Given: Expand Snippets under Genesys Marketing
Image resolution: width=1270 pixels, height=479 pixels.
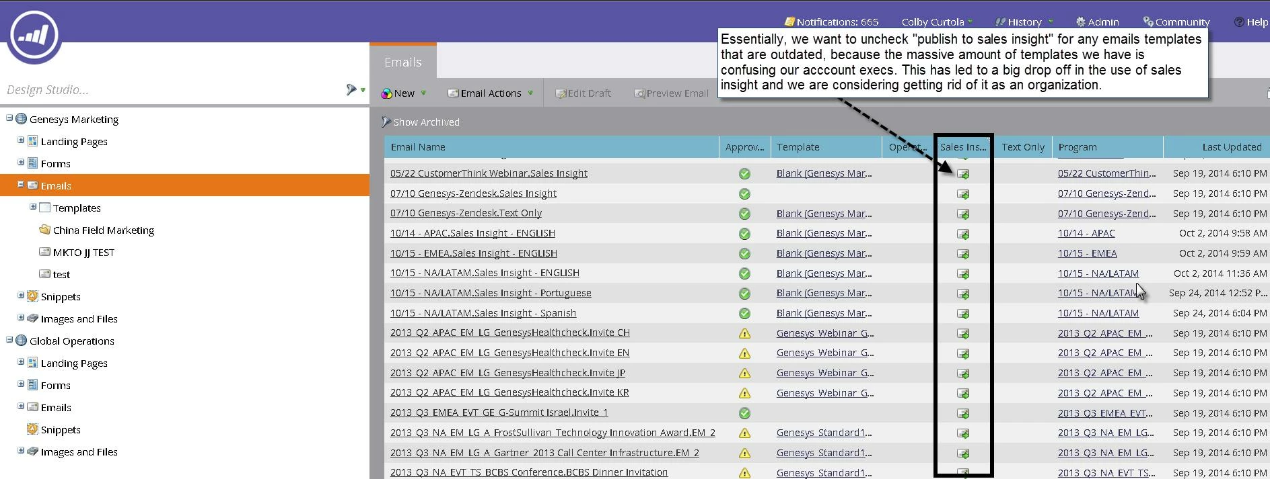Looking at the screenshot, I should click(21, 296).
